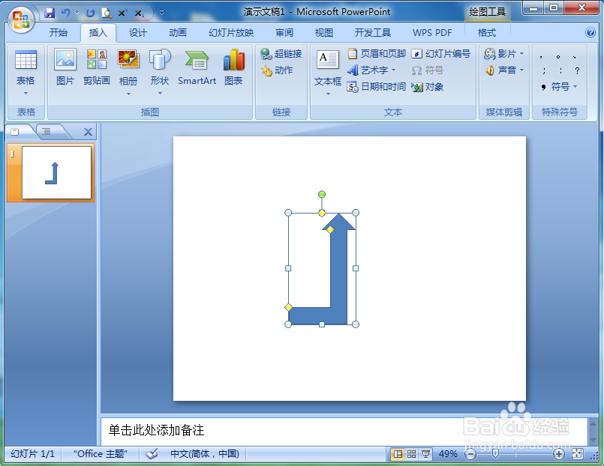Insert the question mark special symbol
Screen dimensions: 604x466
point(577,70)
